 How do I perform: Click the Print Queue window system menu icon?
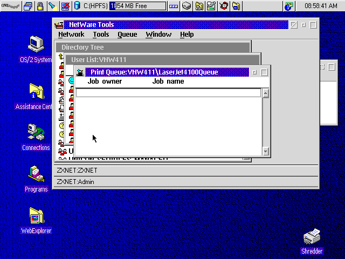pyautogui.click(x=80, y=72)
